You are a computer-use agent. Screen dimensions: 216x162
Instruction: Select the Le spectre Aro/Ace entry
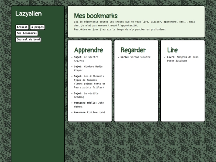click(86, 59)
